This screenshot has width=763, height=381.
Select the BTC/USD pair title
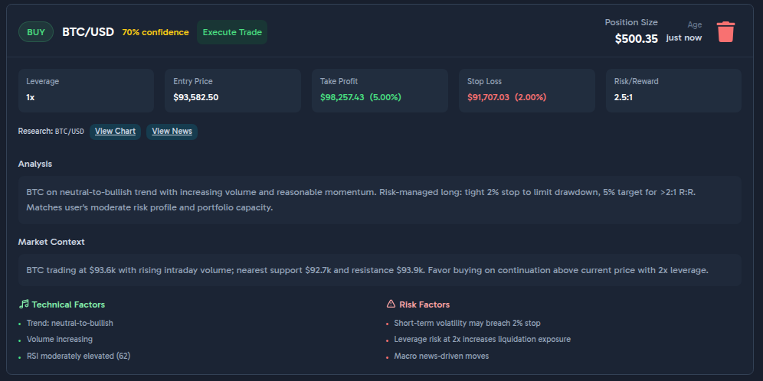(88, 32)
